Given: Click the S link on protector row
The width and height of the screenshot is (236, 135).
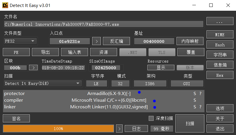Looking at the screenshot, I should pyautogui.click(x=195, y=94).
